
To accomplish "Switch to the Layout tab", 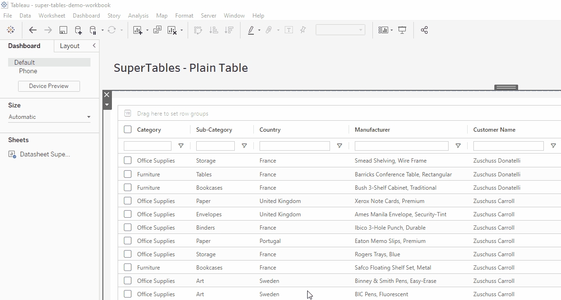I will point(70,46).
